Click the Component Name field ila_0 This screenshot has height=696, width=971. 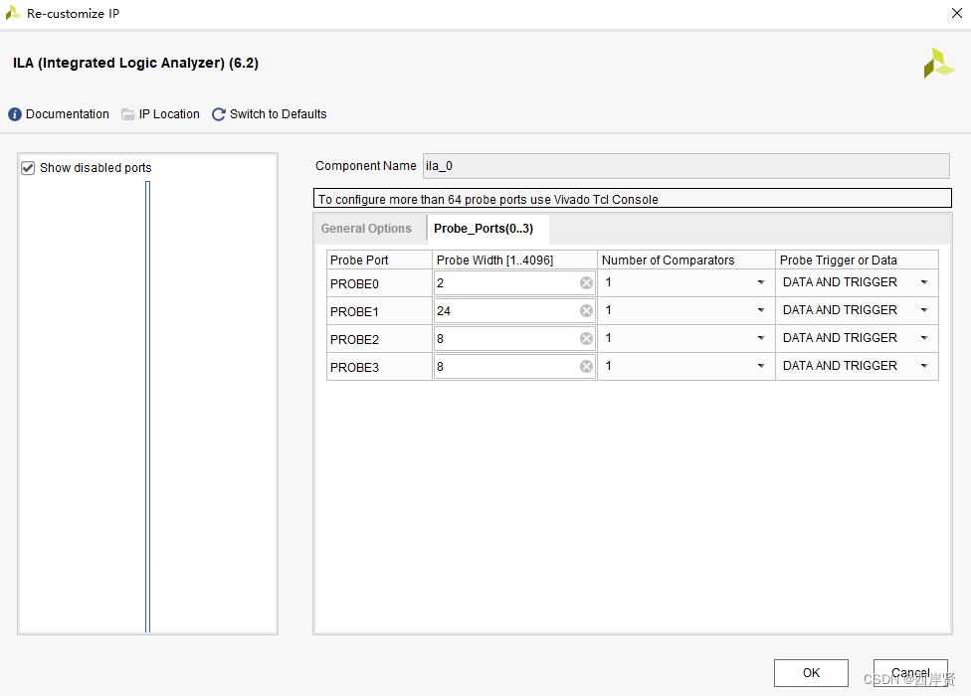[685, 166]
